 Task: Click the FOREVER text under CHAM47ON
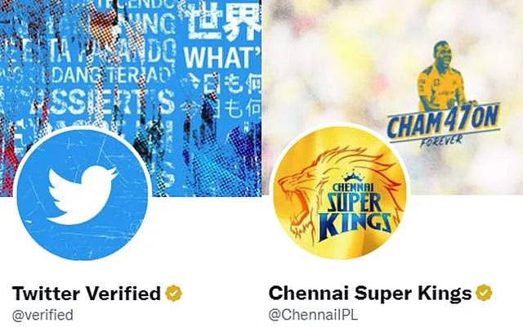coord(441,141)
